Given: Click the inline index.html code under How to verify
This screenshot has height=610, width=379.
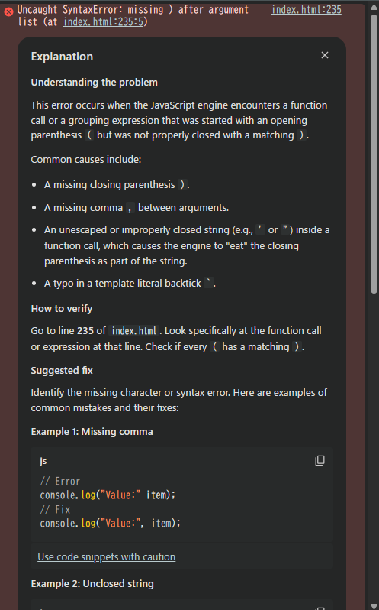Looking at the screenshot, I should tap(134, 331).
